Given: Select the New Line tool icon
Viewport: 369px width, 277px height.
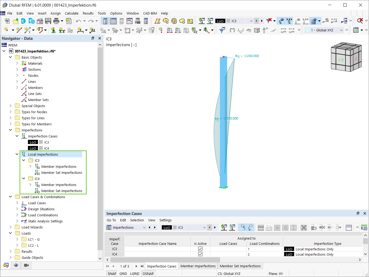Looking at the screenshot, I should point(18,30).
